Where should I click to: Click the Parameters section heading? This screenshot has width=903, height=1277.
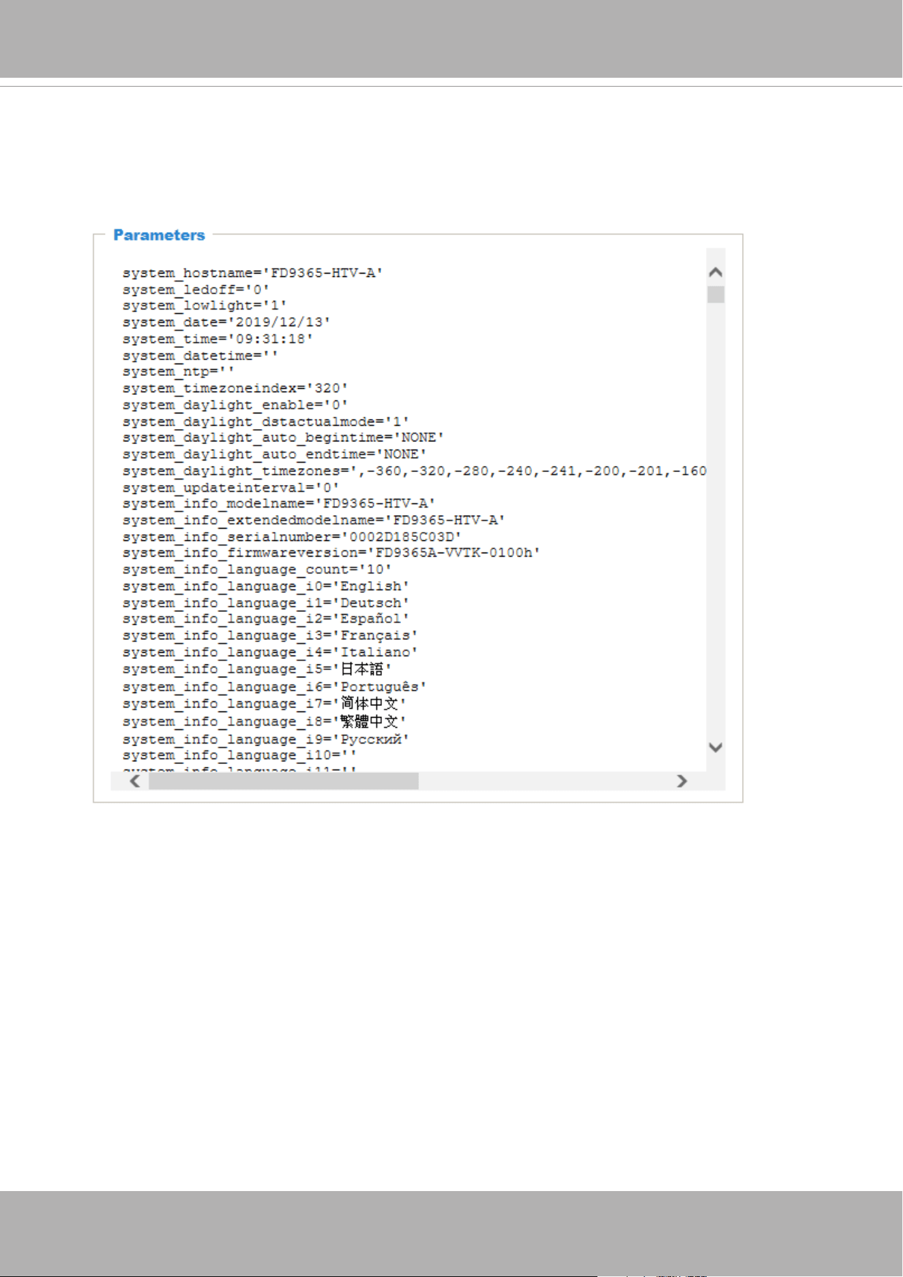[159, 235]
